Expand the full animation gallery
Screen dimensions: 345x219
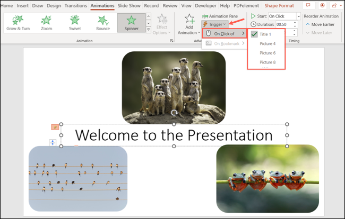tap(149, 30)
